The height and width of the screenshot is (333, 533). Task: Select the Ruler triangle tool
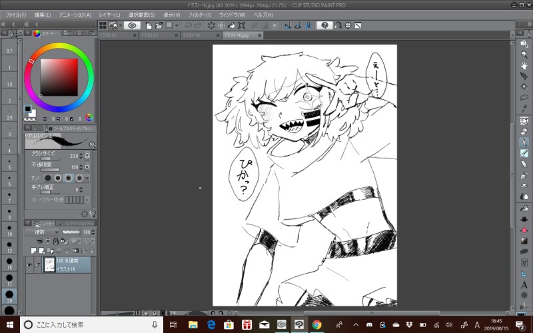pyautogui.click(x=524, y=274)
